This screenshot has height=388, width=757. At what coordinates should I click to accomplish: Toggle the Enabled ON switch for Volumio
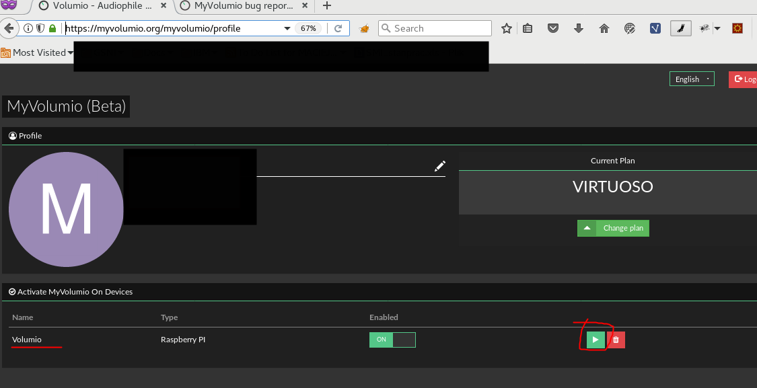(392, 340)
